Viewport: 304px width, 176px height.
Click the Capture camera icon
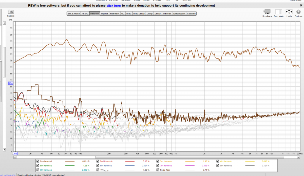click(11, 12)
